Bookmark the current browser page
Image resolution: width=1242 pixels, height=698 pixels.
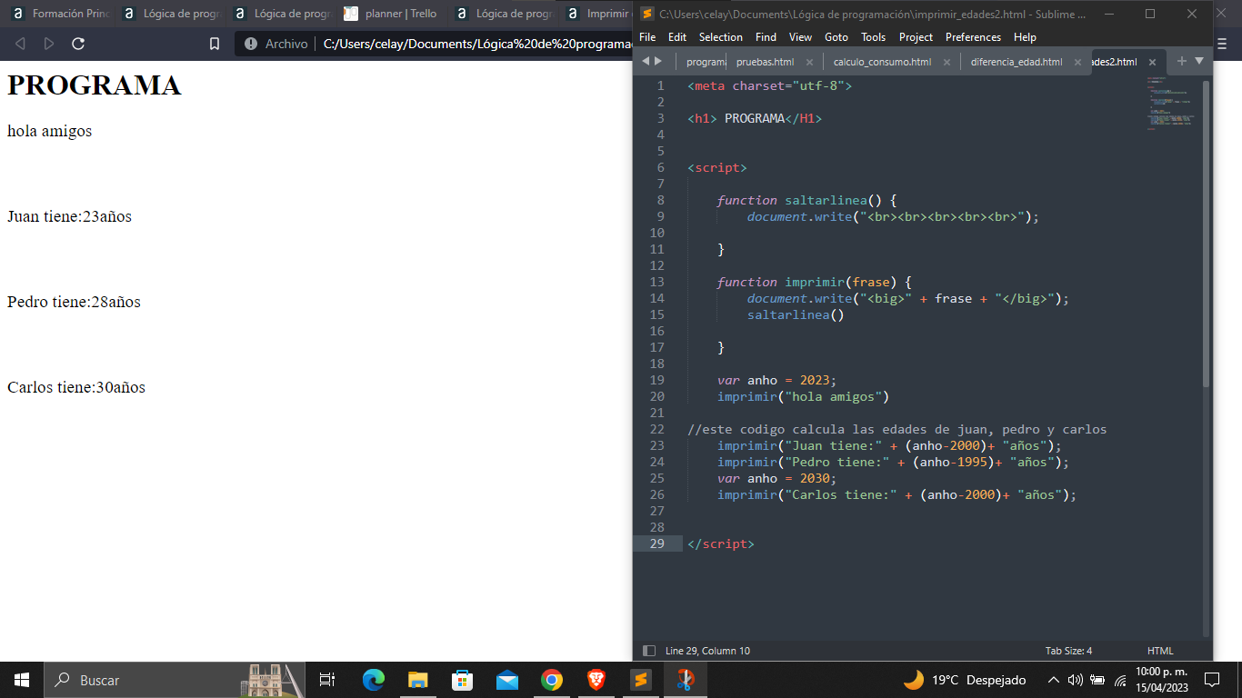pyautogui.click(x=215, y=44)
